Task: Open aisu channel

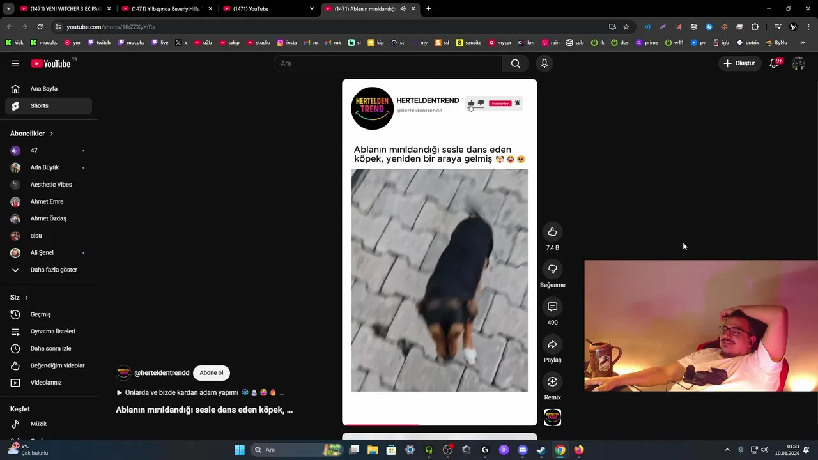Action: tap(49, 236)
